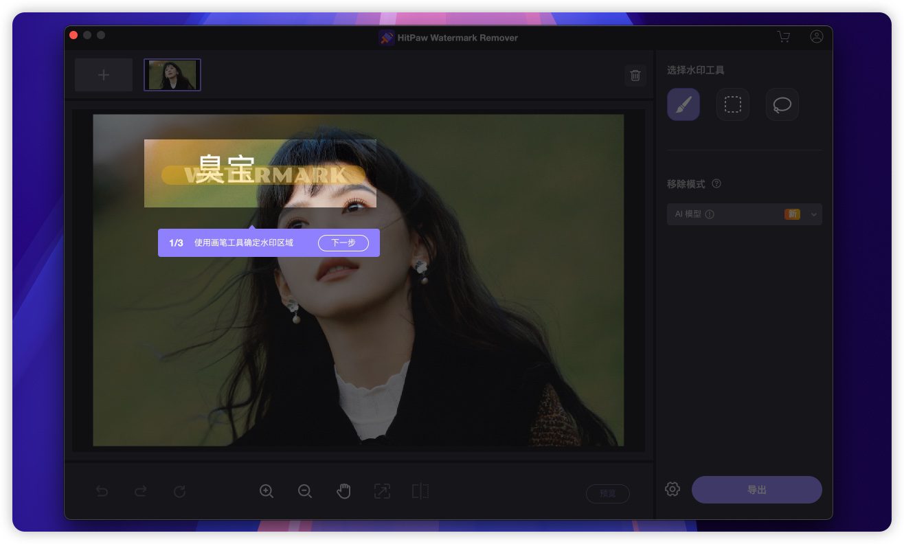This screenshot has width=904, height=544.
Task: Open the AI 模型 removal mode dropdown
Action: pos(745,214)
